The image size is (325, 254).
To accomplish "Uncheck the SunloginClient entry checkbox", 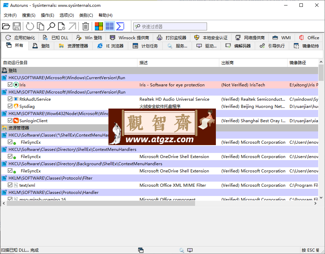I will point(10,121).
